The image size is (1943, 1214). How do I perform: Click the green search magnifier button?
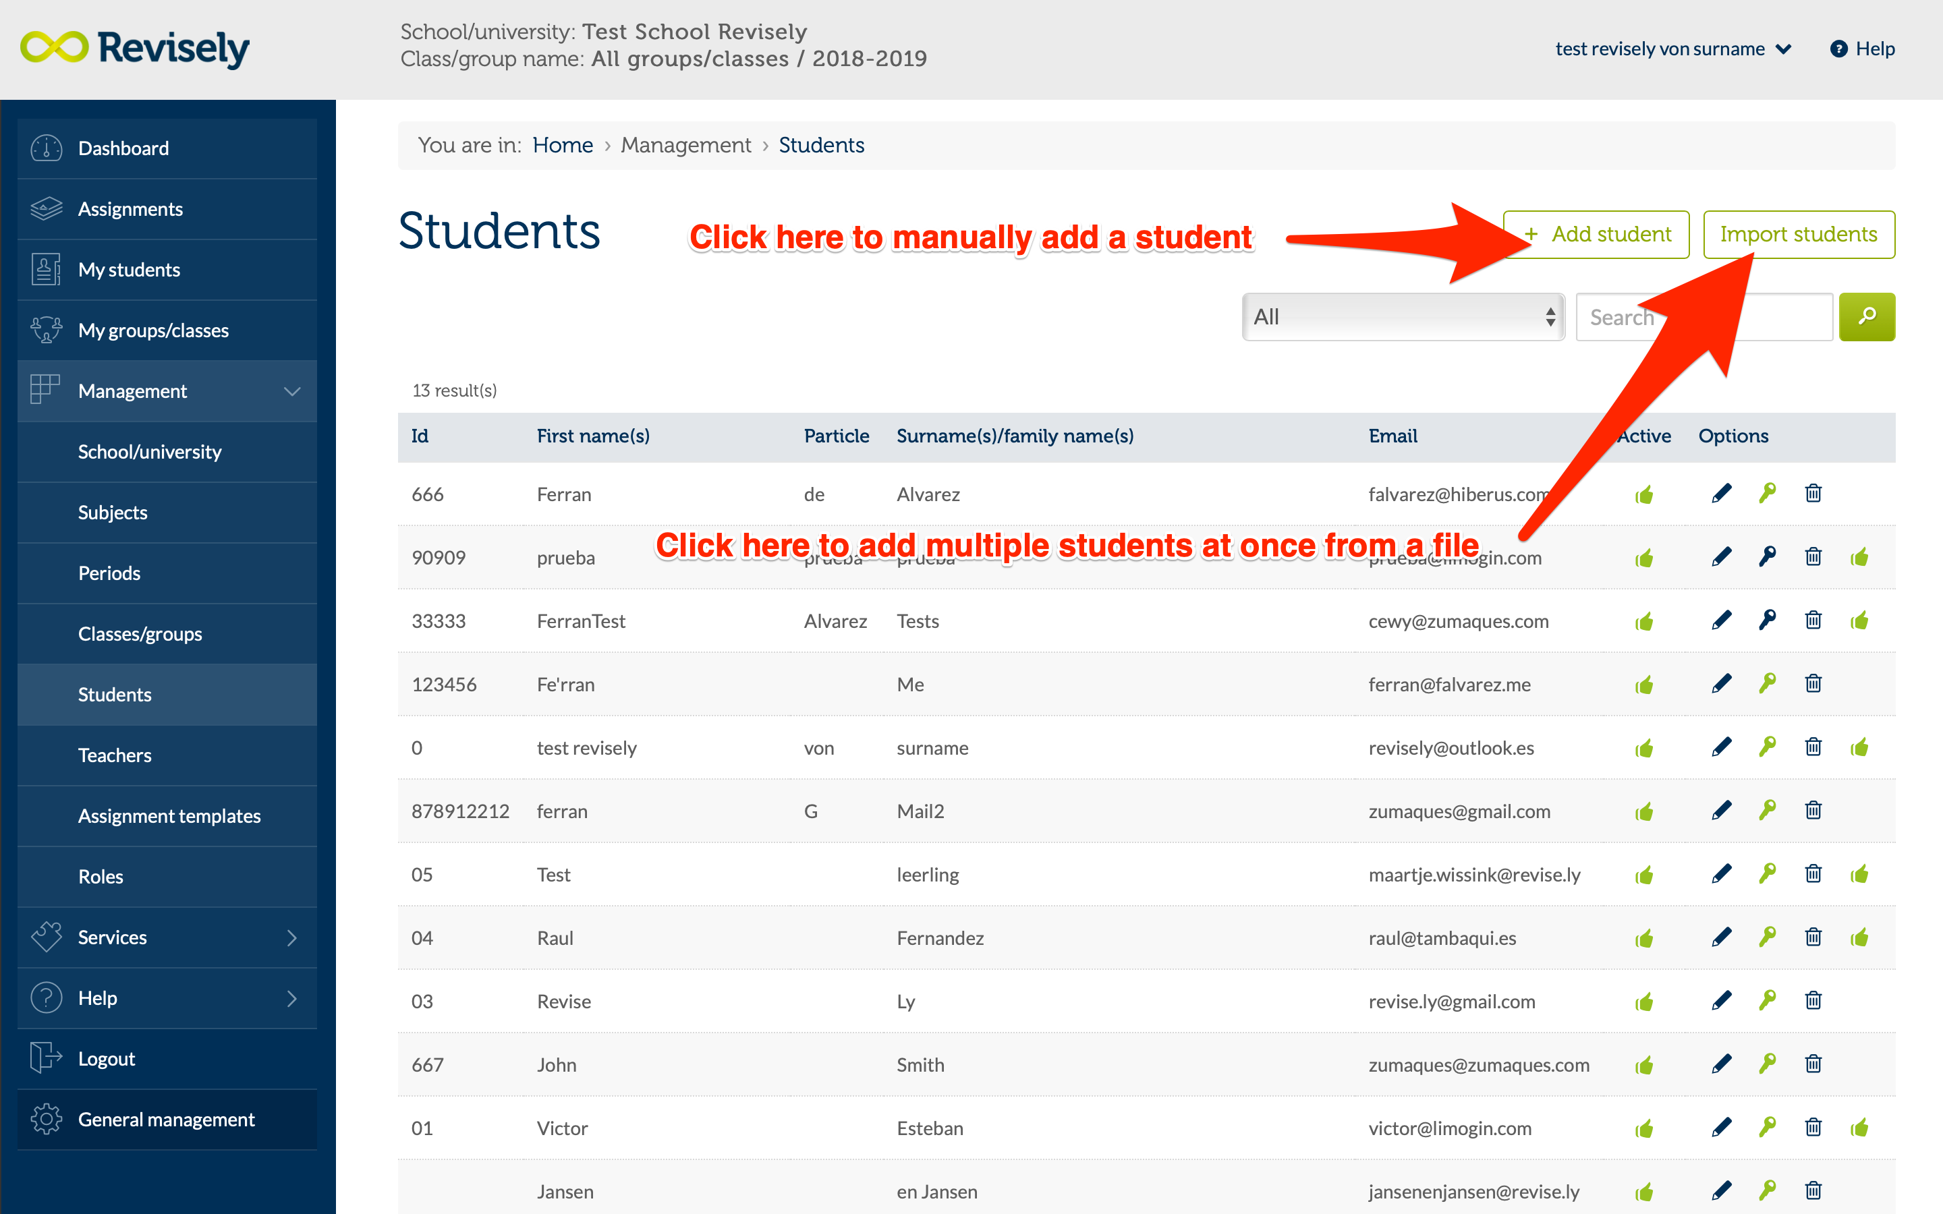point(1867,316)
